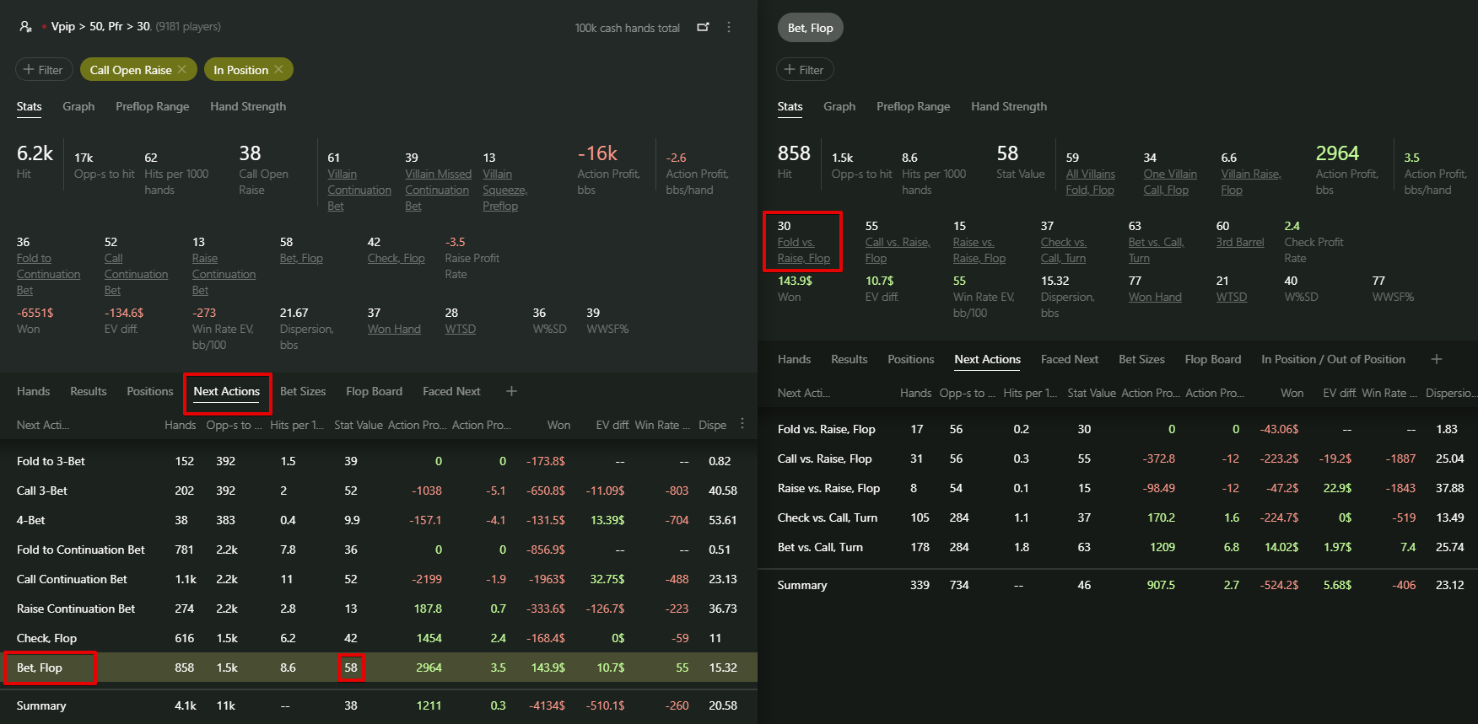Image resolution: width=1478 pixels, height=724 pixels.
Task: Select the Call 3-Bet table row
Action: [379, 491]
